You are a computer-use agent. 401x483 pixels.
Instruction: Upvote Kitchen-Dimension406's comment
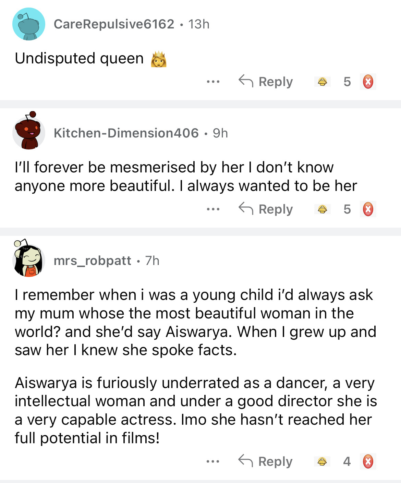click(322, 209)
